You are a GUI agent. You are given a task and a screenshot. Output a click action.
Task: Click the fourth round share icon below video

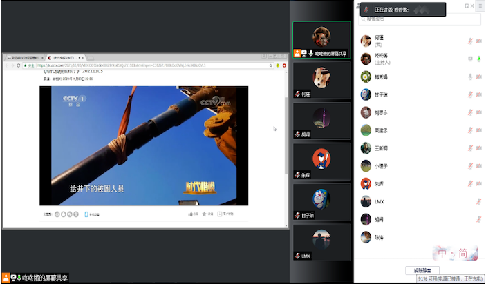(76, 214)
